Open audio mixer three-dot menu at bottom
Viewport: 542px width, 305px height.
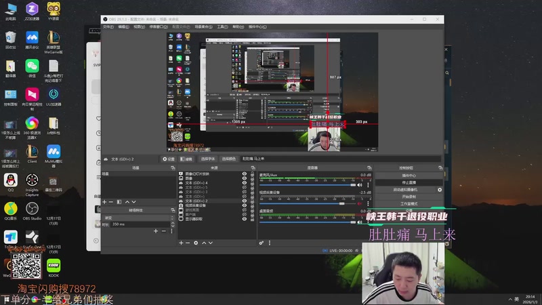click(x=270, y=243)
